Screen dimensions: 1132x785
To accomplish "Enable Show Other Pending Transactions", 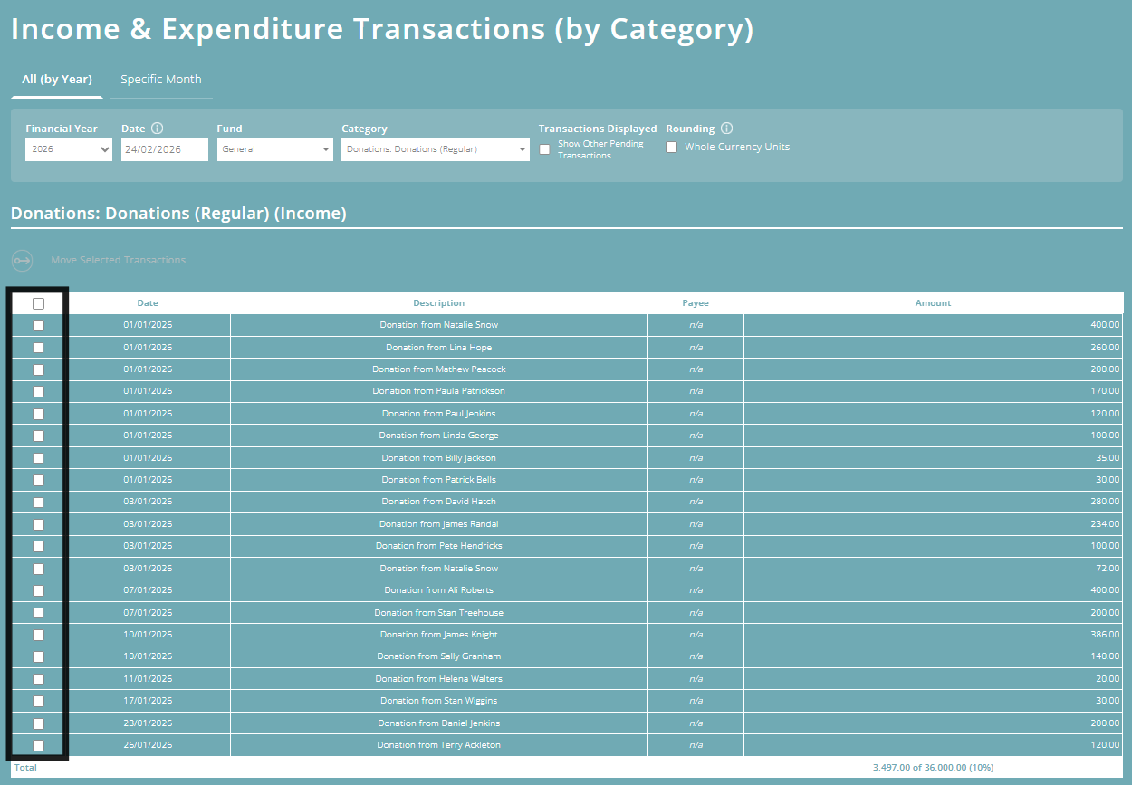I will (x=544, y=148).
